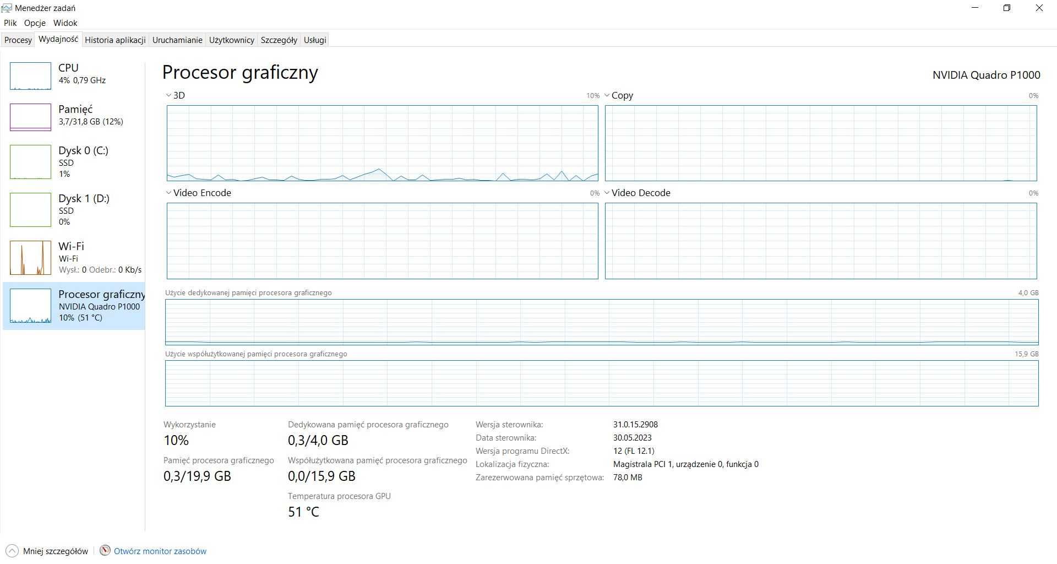Click the Wi-Fi orange mini graph thumbnail
The image size is (1057, 564).
pyautogui.click(x=30, y=258)
